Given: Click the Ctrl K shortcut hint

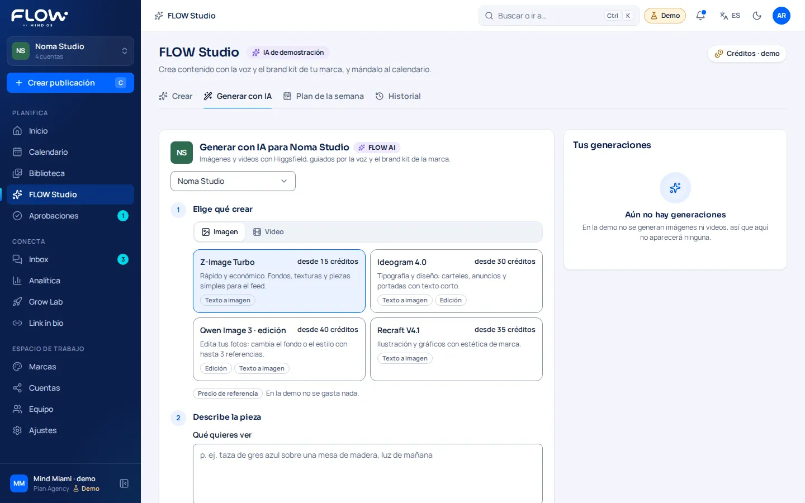Looking at the screenshot, I should point(619,16).
